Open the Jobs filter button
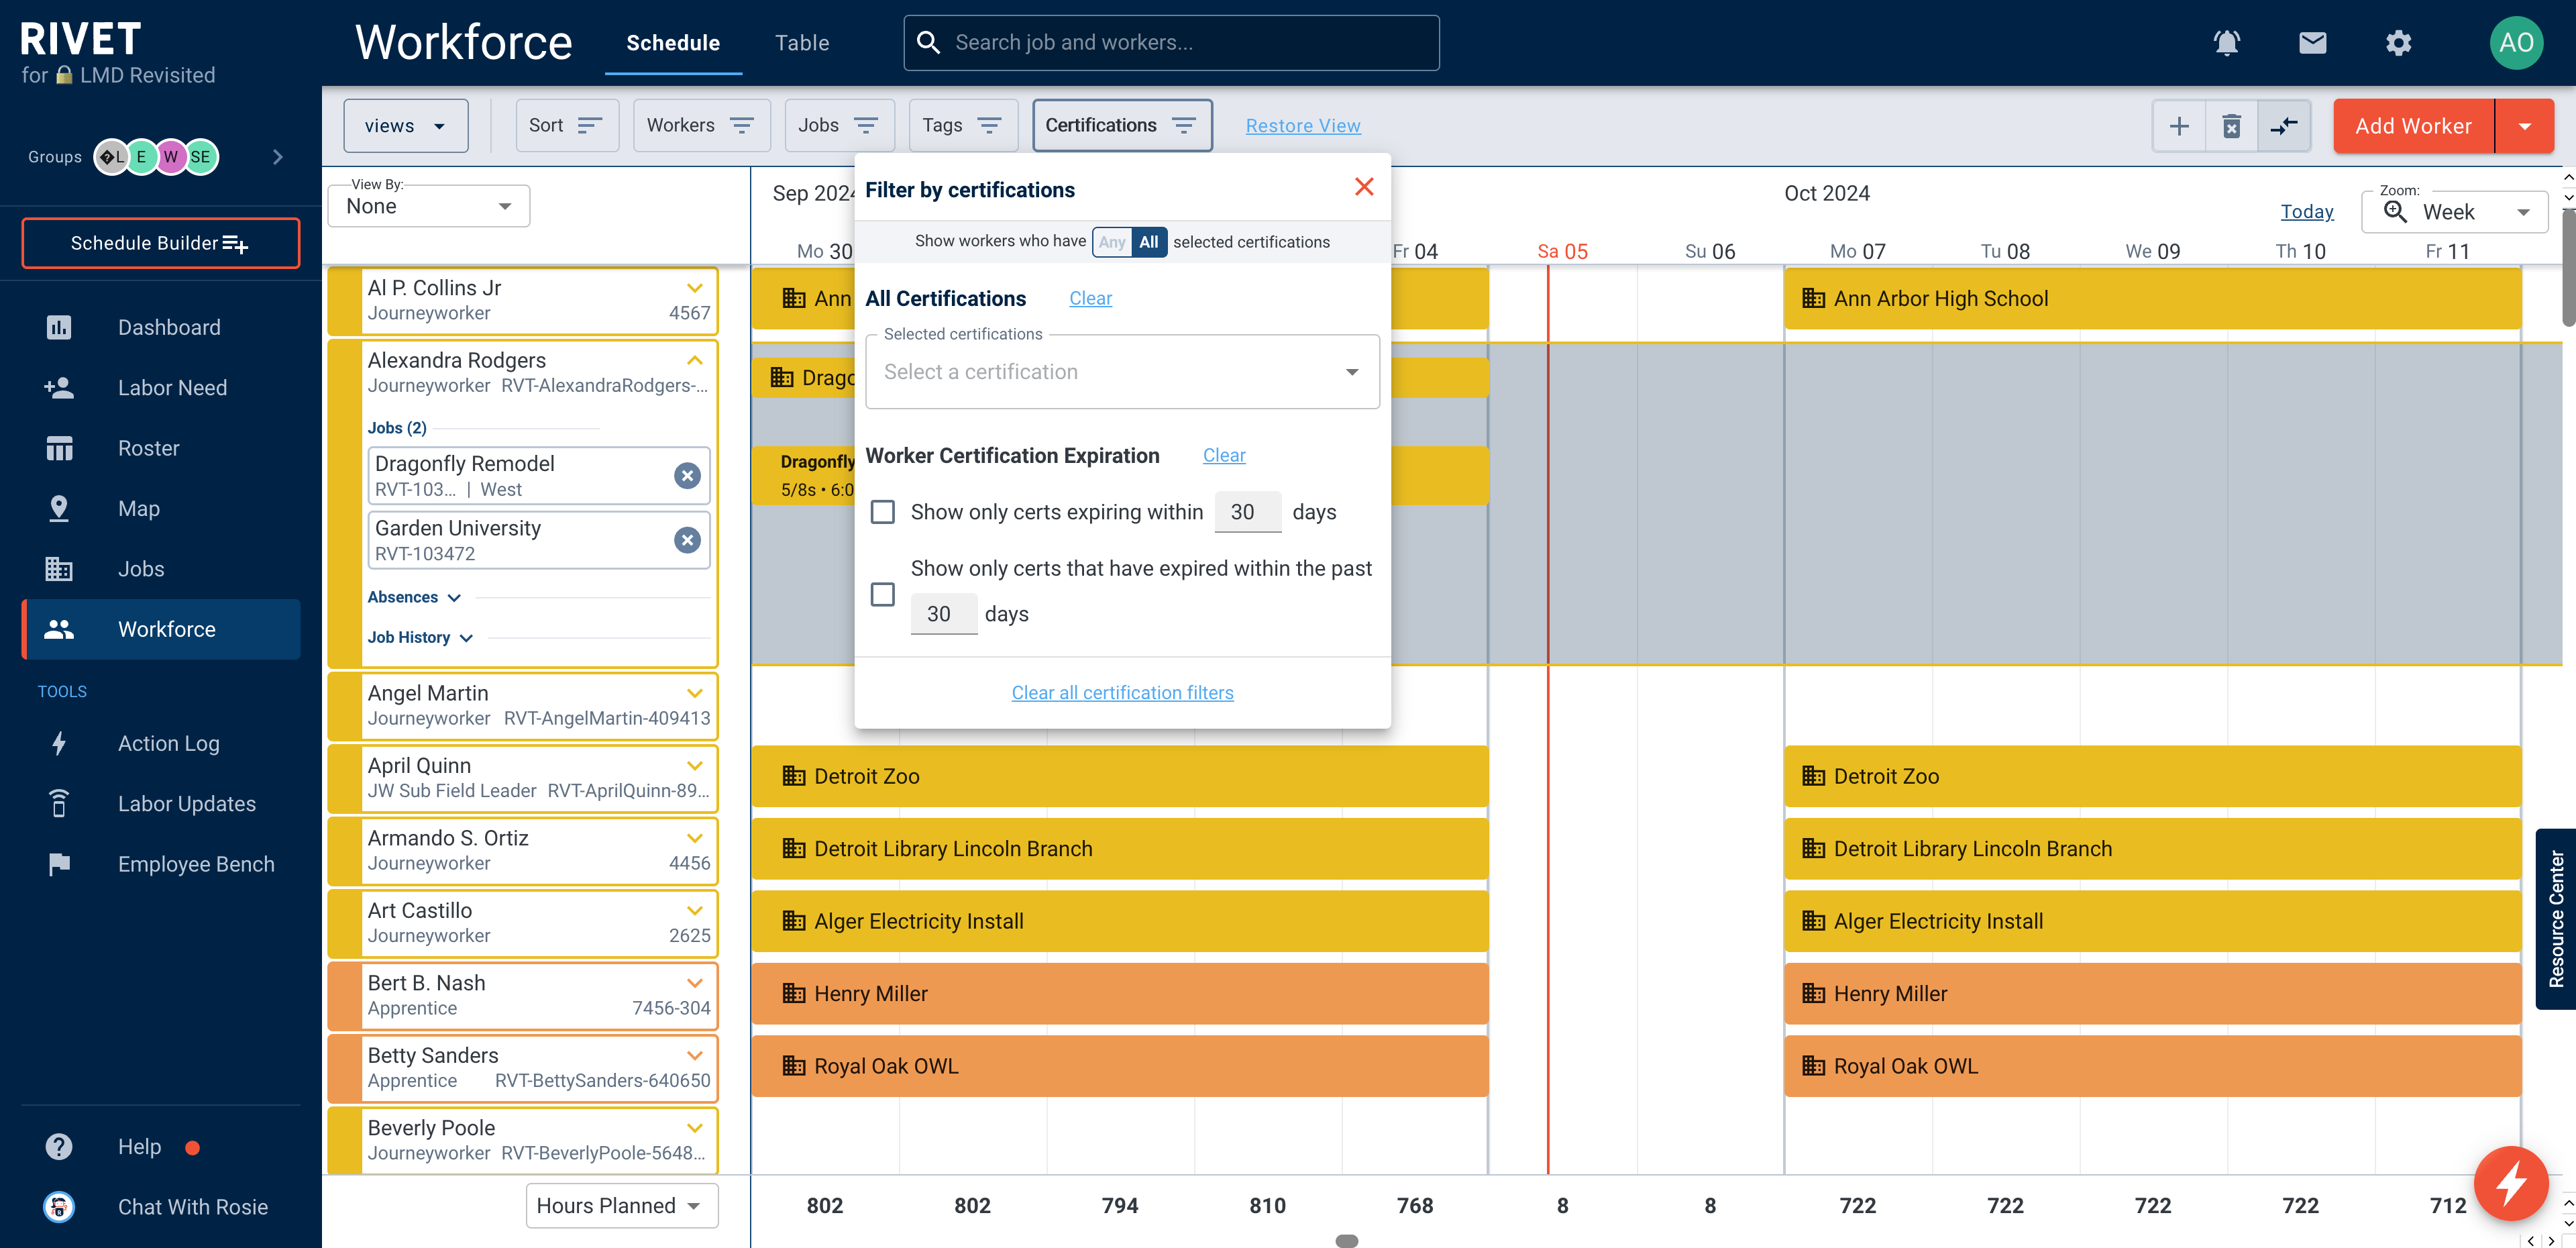The image size is (2576, 1248). click(x=839, y=126)
